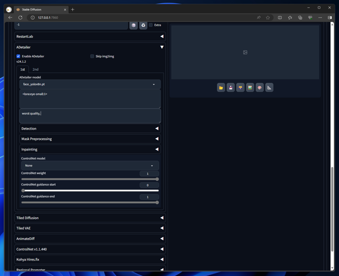
Task: Click the save image floppy icon
Action: coord(231,88)
